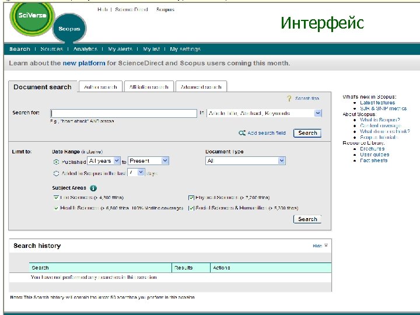Open the What is Scopus? link
Image resolution: width=420 pixels, height=315 pixels.
tap(380, 120)
